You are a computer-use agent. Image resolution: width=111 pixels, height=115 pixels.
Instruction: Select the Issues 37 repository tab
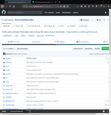18,26
